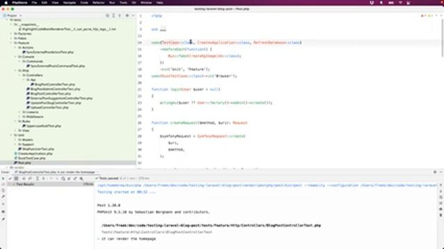Select the __snapshots__ folder
The image size is (444, 249).
click(x=26, y=25)
